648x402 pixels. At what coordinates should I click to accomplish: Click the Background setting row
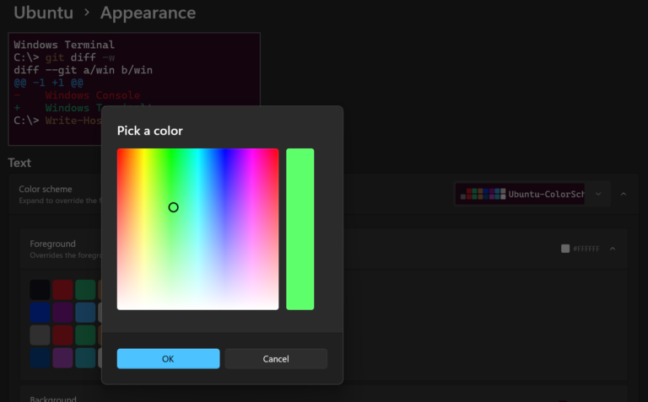coord(54,398)
